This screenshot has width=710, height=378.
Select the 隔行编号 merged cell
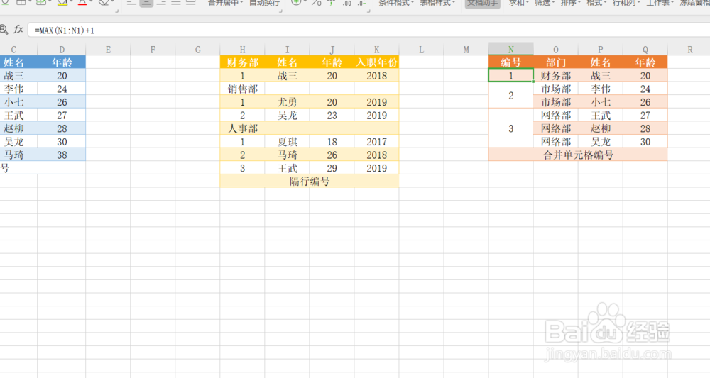click(x=310, y=182)
